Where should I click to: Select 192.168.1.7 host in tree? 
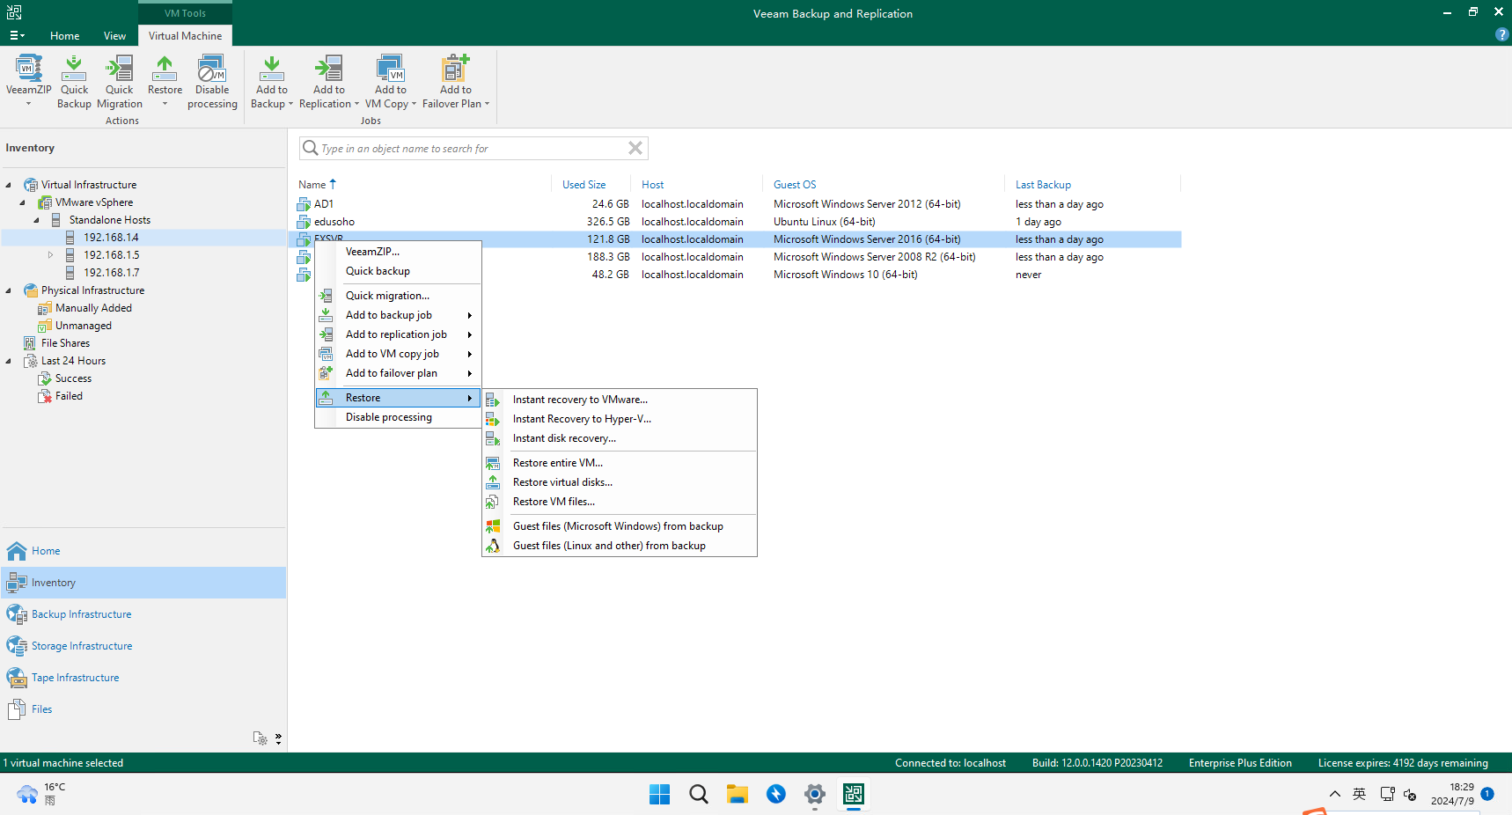(x=111, y=273)
